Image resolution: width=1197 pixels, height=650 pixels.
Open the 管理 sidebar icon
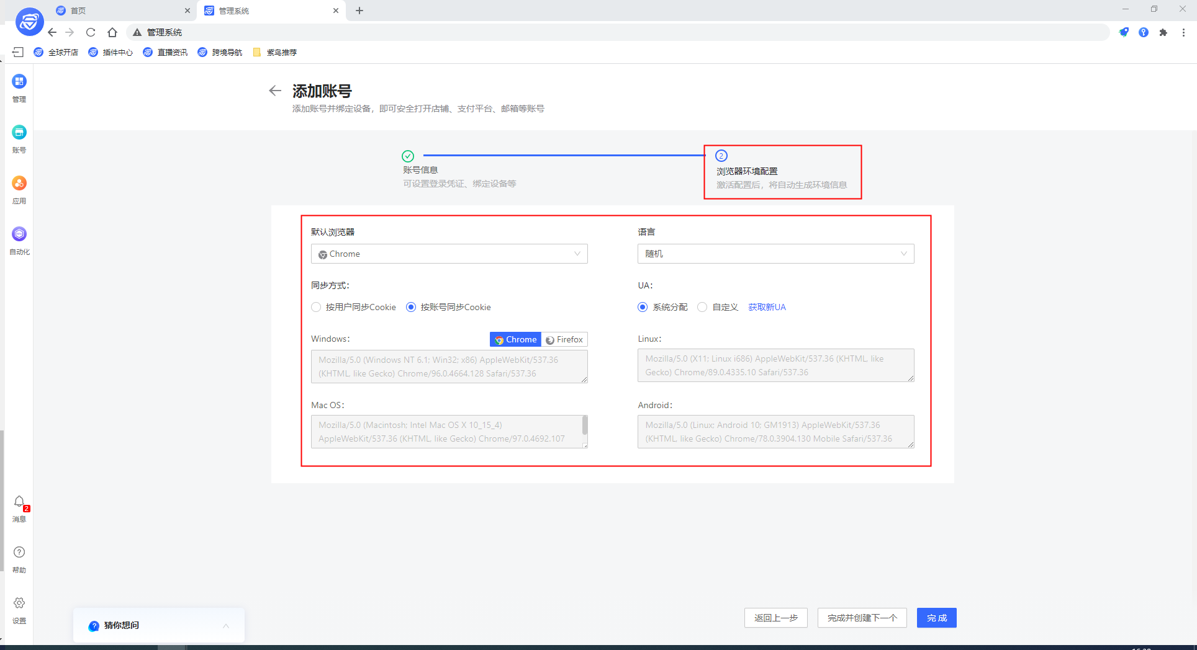coord(19,82)
